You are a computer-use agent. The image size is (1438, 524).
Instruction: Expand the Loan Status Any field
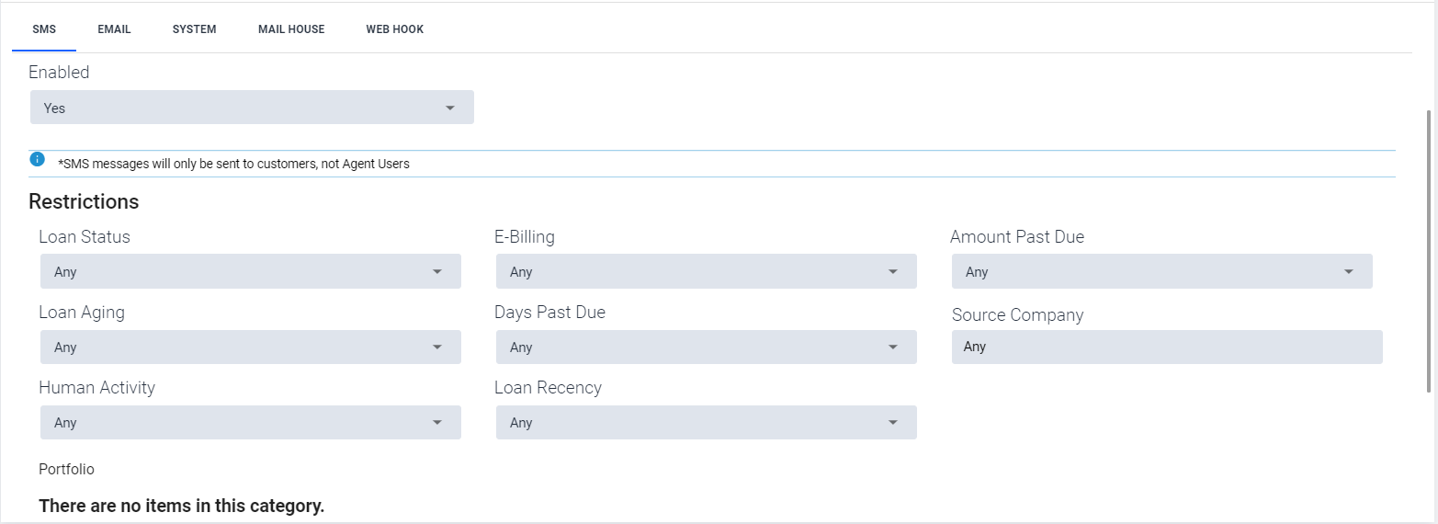click(251, 272)
